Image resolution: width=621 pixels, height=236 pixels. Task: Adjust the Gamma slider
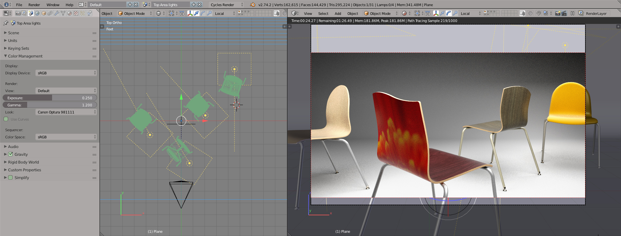pyautogui.click(x=50, y=105)
